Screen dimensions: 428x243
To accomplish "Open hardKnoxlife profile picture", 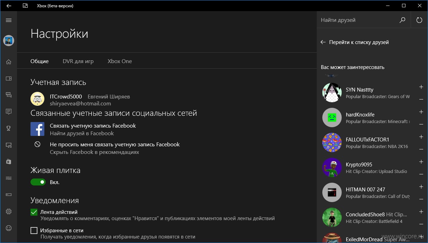I will 332,118.
